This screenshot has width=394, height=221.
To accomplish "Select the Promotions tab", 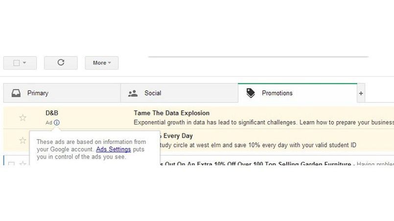I will point(277,93).
